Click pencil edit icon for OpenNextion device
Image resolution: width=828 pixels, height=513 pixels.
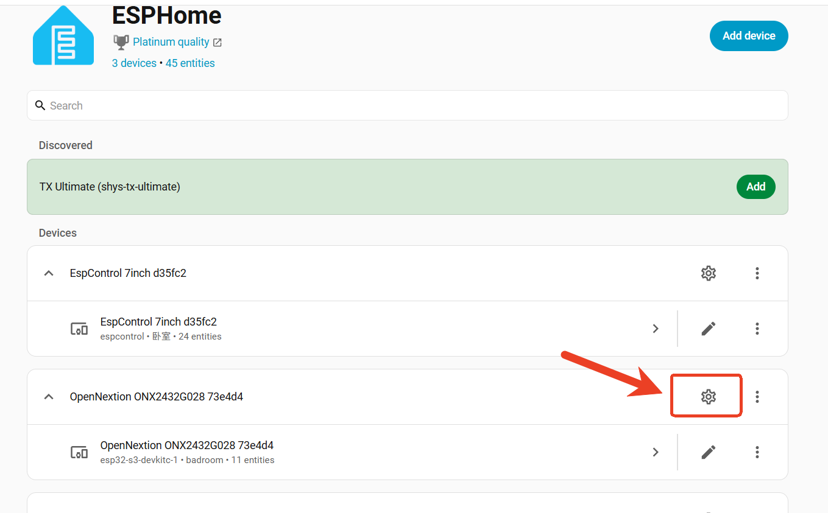(708, 452)
